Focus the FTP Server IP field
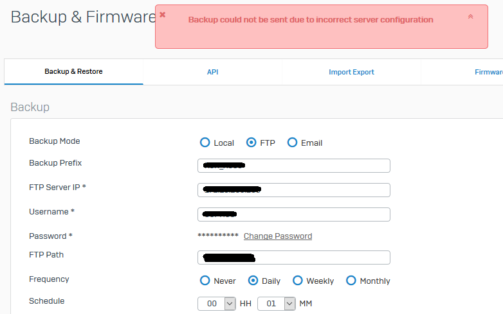Screen dimensions: 503x314 point(293,190)
